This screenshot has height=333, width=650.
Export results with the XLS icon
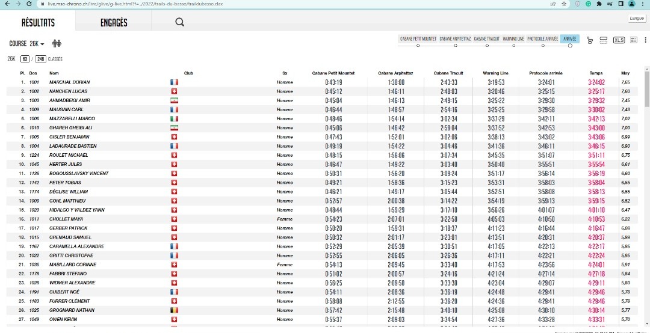coord(618,40)
